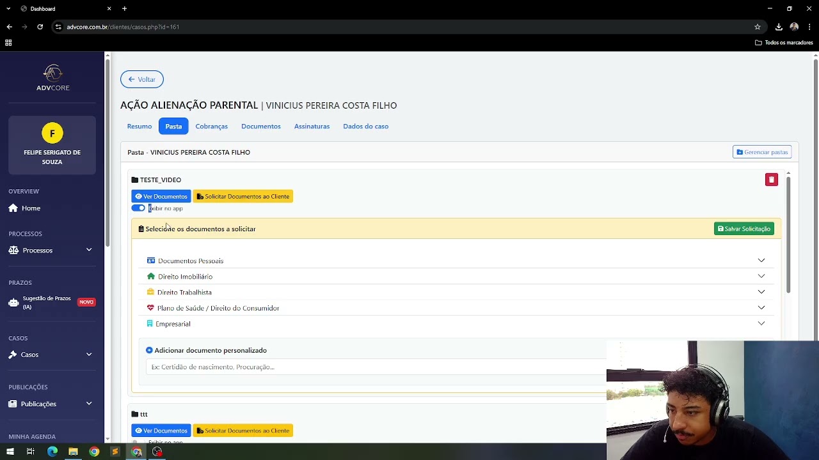
Task: Open the Dados do caso tab
Action: (366, 126)
